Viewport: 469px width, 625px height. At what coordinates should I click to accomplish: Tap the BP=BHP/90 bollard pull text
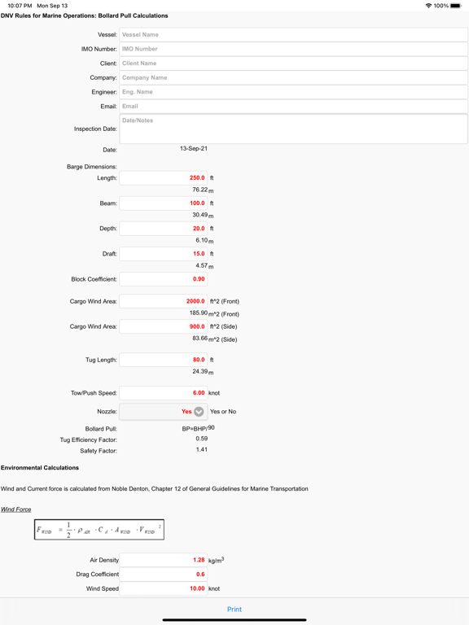click(198, 429)
